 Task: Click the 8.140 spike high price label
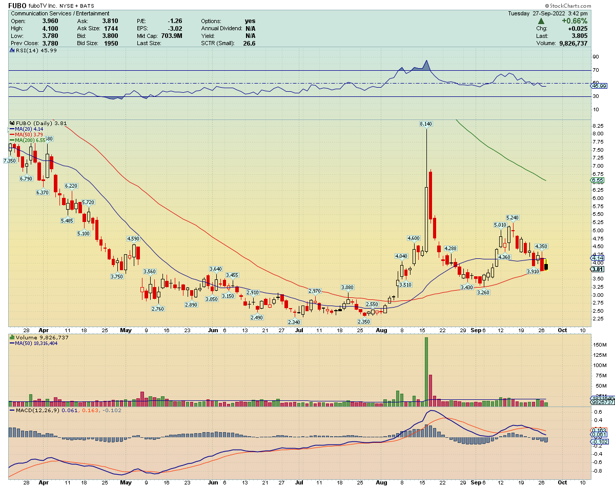[x=426, y=124]
